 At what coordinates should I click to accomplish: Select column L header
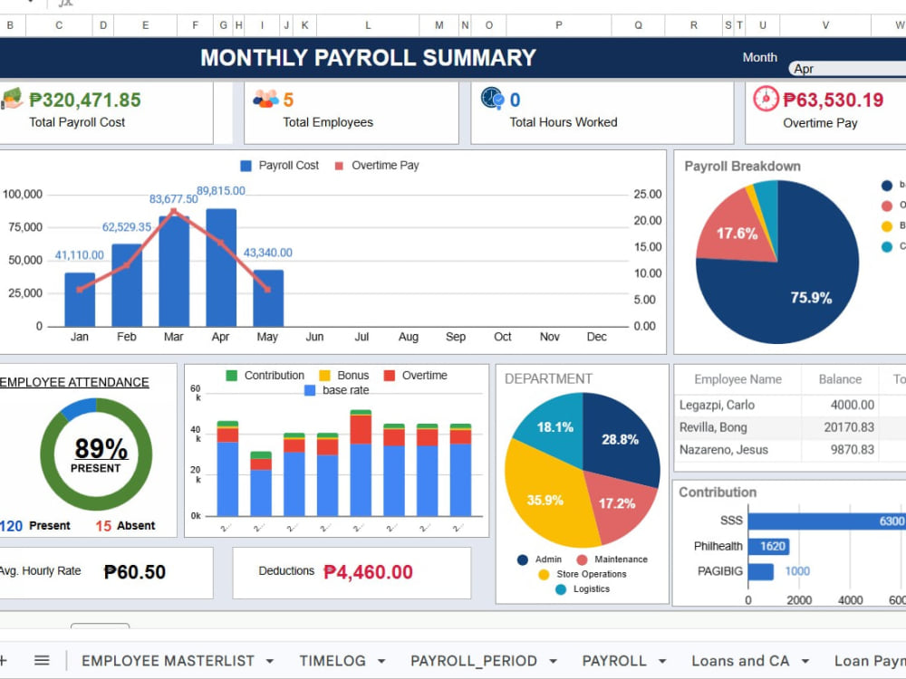click(x=368, y=25)
